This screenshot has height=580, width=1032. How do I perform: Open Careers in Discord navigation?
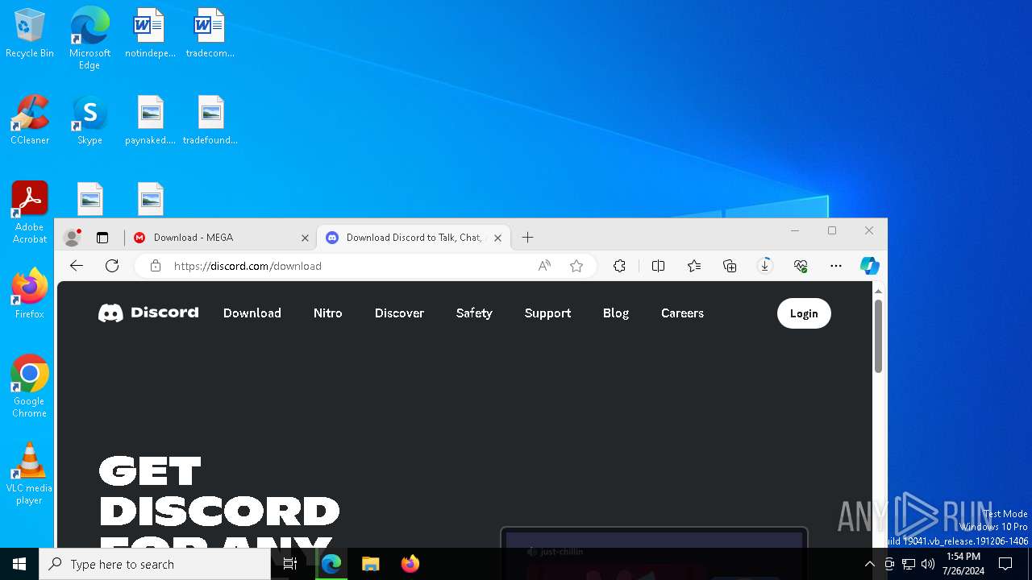point(682,313)
